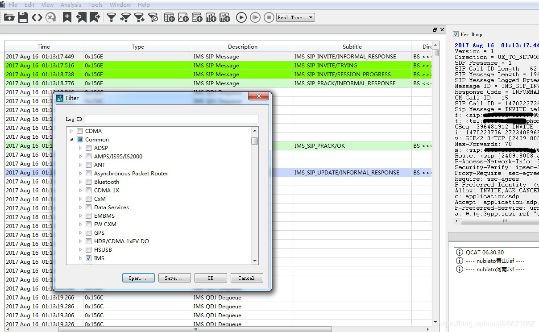Expand the CDMA 1X tree node
This screenshot has height=332, width=539.
click(80, 191)
